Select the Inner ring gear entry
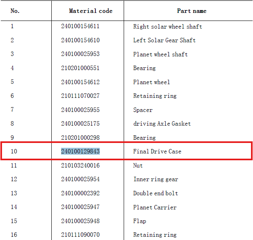This screenshot has height=240, width=253. click(156, 180)
